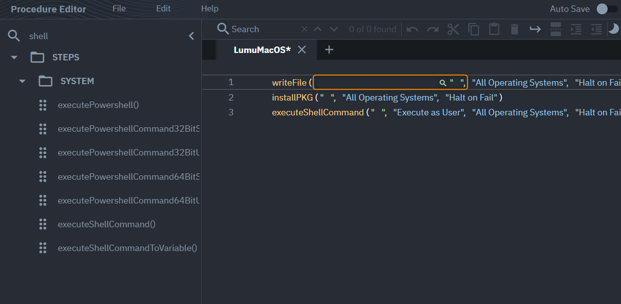This screenshot has width=621, height=304.
Task: Click the increase indent icon
Action: click(x=576, y=29)
